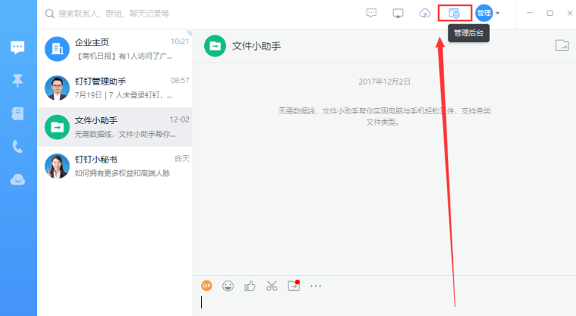576x316 pixels.
Task: Click the 2017年12月2日 date label
Action: pos(384,82)
